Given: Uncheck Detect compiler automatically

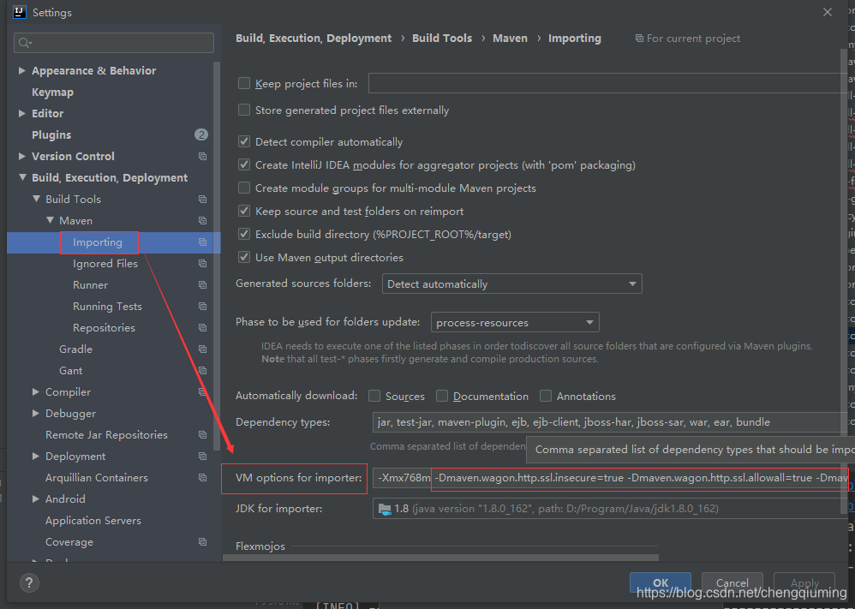Looking at the screenshot, I should (244, 141).
